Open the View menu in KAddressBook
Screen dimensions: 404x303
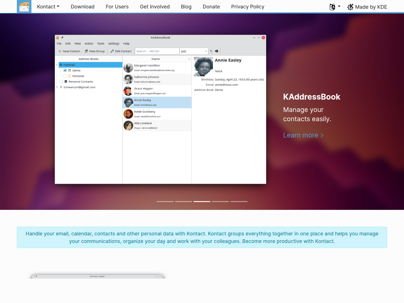click(78, 43)
